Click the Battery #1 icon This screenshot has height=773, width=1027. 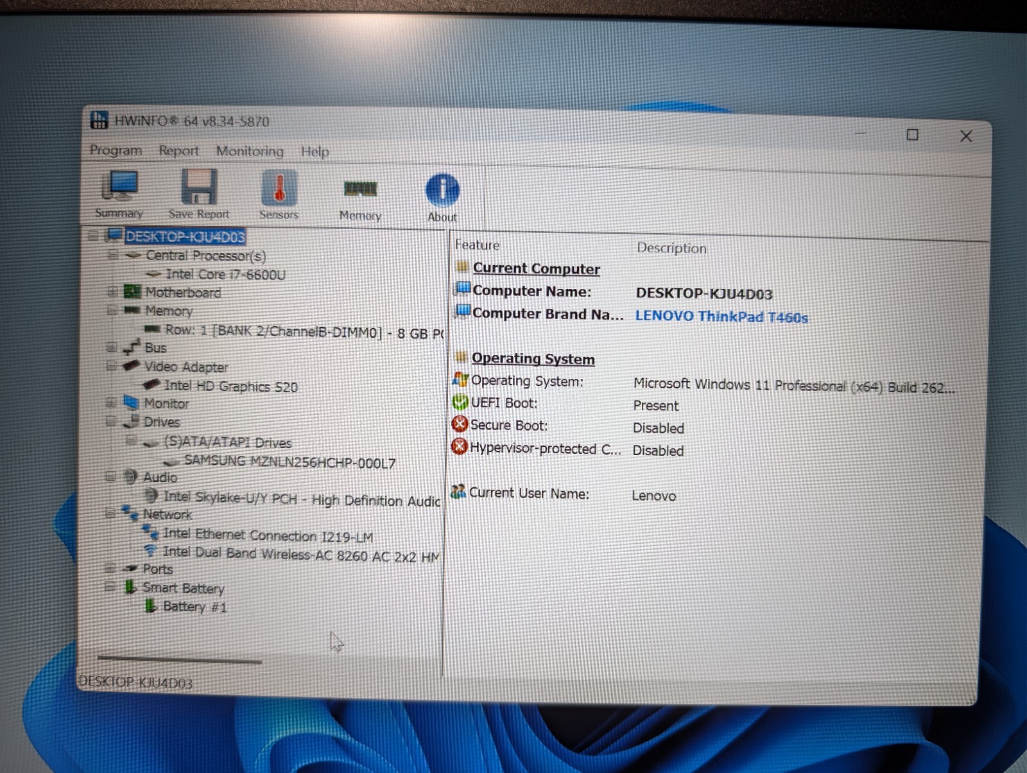150,605
